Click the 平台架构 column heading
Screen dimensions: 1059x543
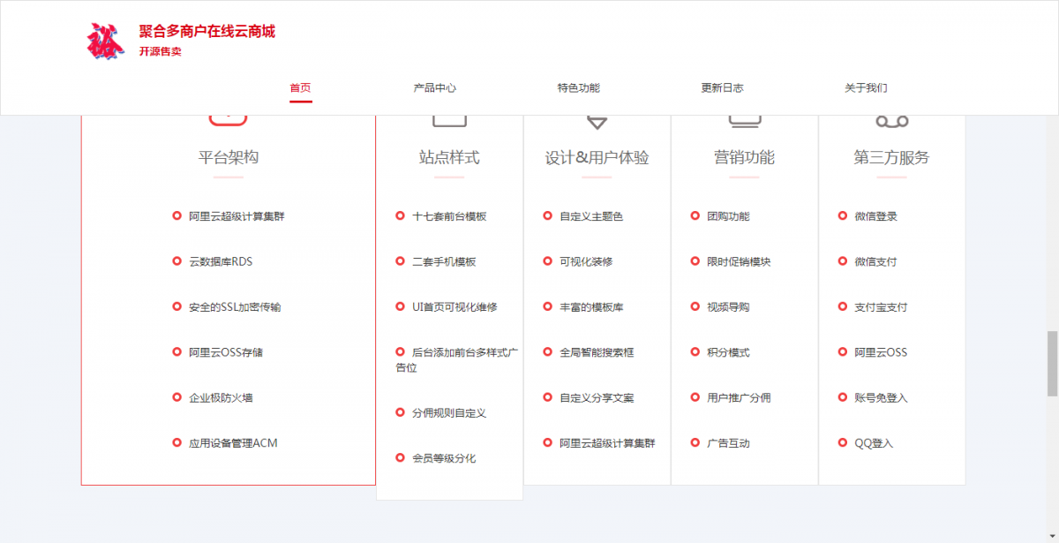point(228,158)
